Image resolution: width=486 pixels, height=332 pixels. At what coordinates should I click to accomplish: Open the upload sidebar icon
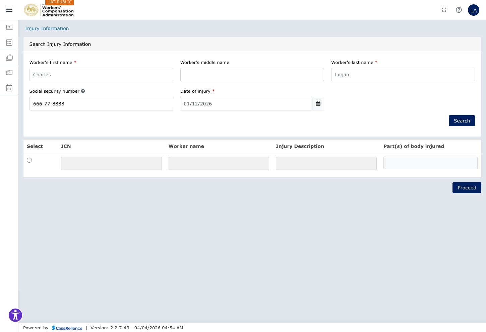coord(9,27)
